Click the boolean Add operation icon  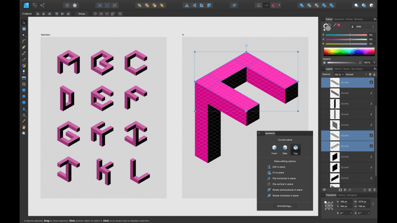302,5
